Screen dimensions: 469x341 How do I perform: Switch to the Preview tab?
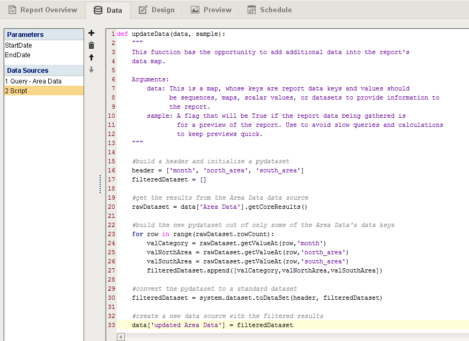point(211,10)
